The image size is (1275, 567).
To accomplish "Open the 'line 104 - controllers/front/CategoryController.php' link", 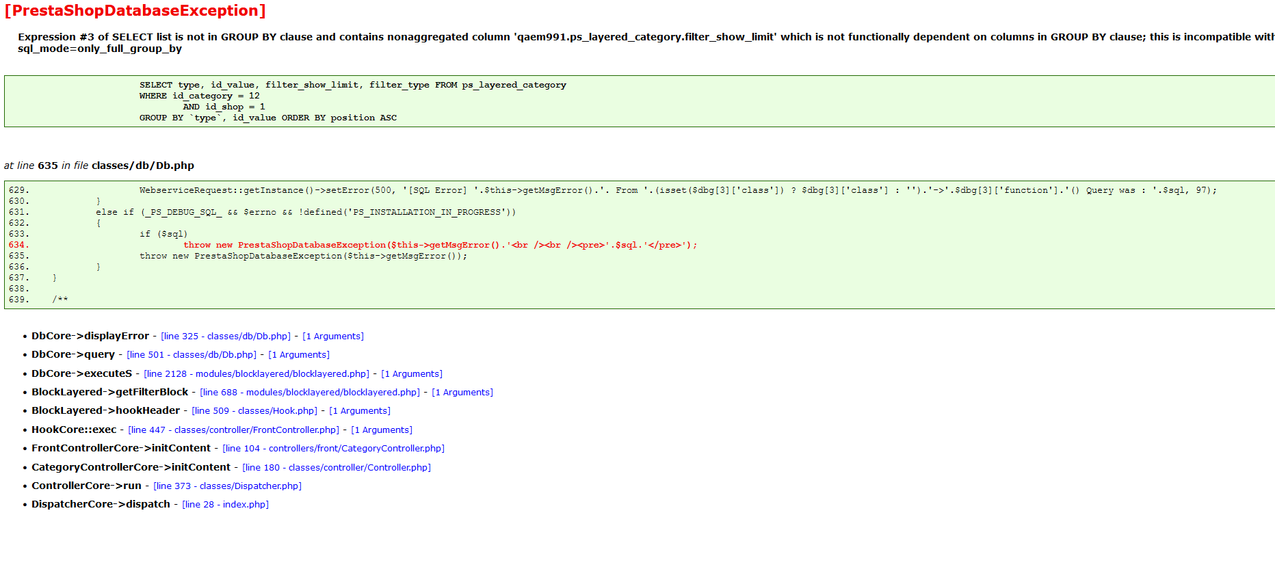I will click(x=334, y=449).
